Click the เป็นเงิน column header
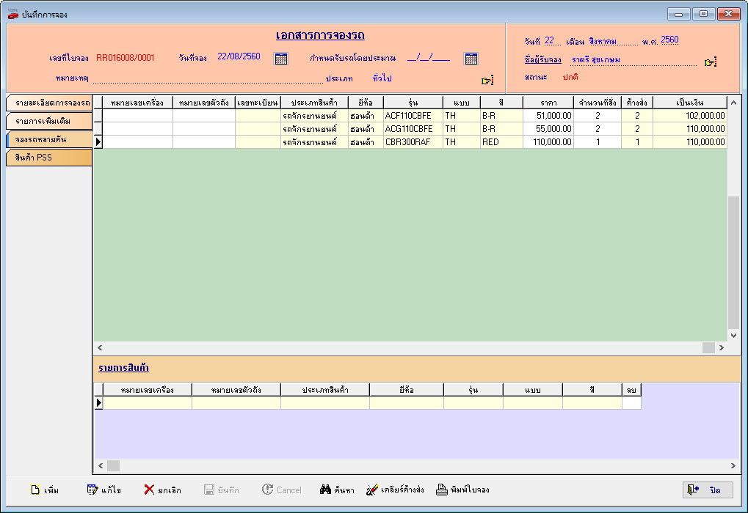This screenshot has width=748, height=513. pyautogui.click(x=690, y=103)
